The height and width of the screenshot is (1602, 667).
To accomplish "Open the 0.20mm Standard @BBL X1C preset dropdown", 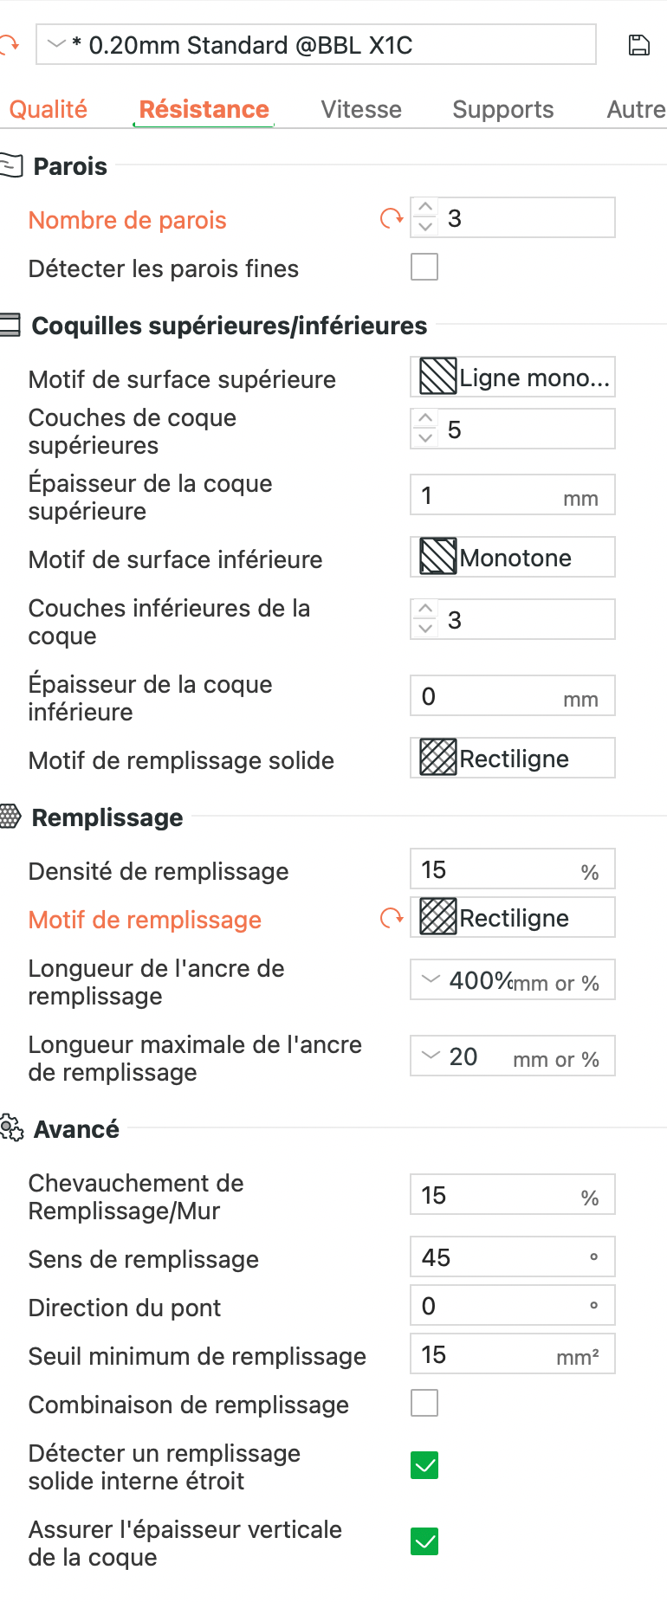I will 316,44.
